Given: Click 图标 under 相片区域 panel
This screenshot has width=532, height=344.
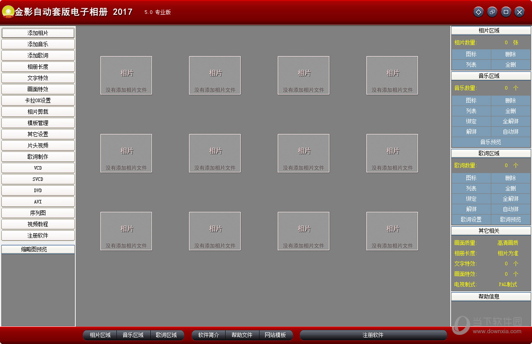Looking at the screenshot, I should pos(471,54).
